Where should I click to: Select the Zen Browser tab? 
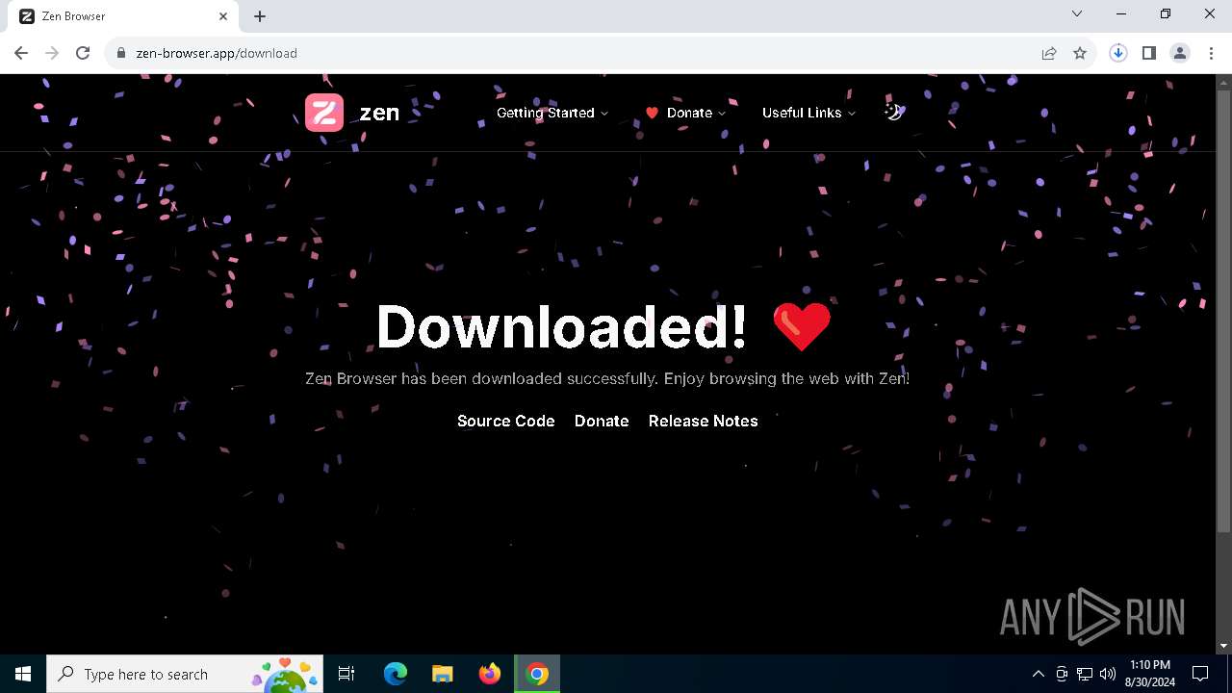click(123, 16)
